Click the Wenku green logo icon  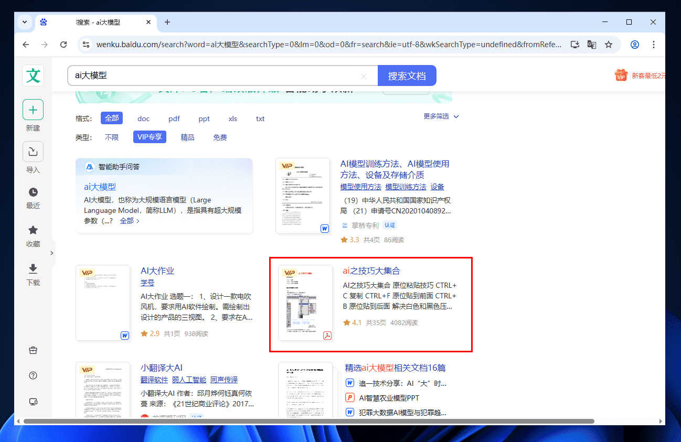pos(33,76)
